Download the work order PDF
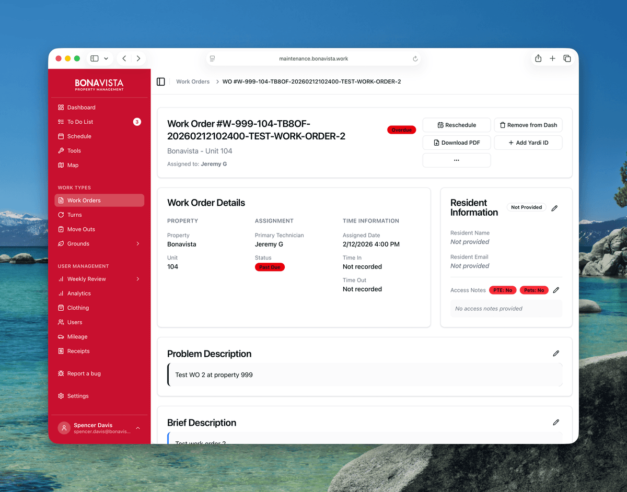The image size is (627, 492). click(x=457, y=143)
